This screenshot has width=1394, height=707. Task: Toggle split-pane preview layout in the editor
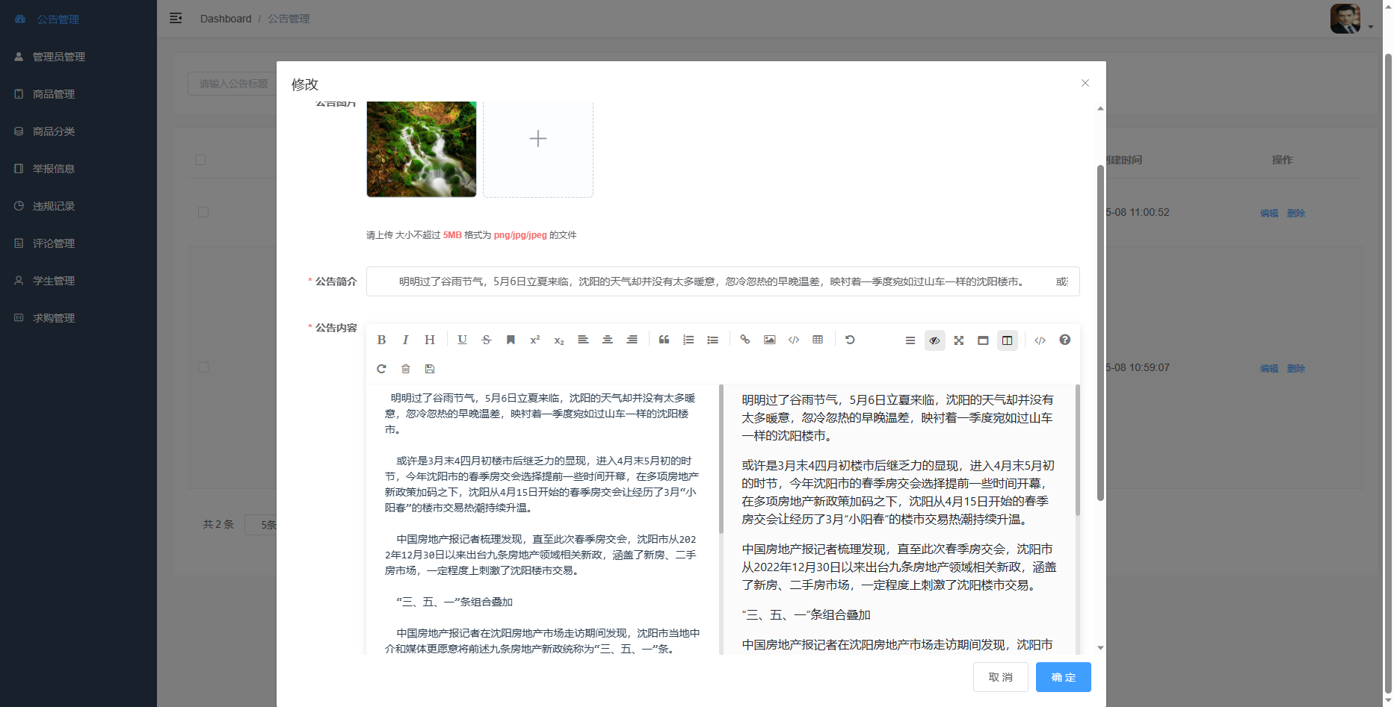(x=1007, y=340)
